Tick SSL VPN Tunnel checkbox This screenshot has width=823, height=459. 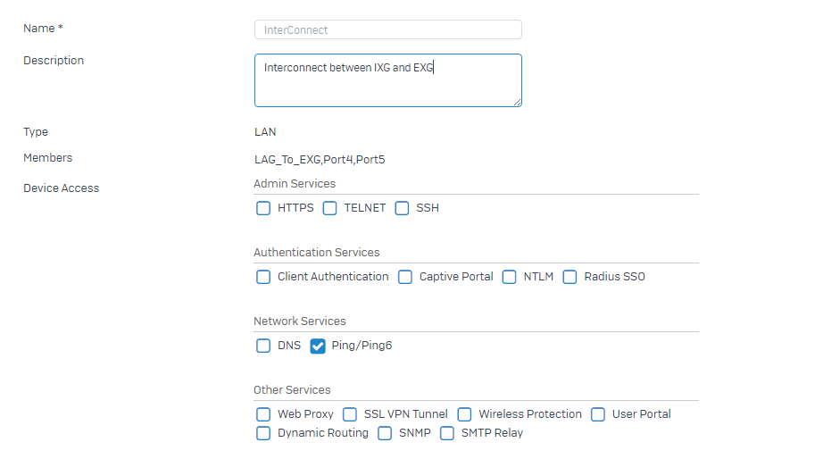(350, 415)
